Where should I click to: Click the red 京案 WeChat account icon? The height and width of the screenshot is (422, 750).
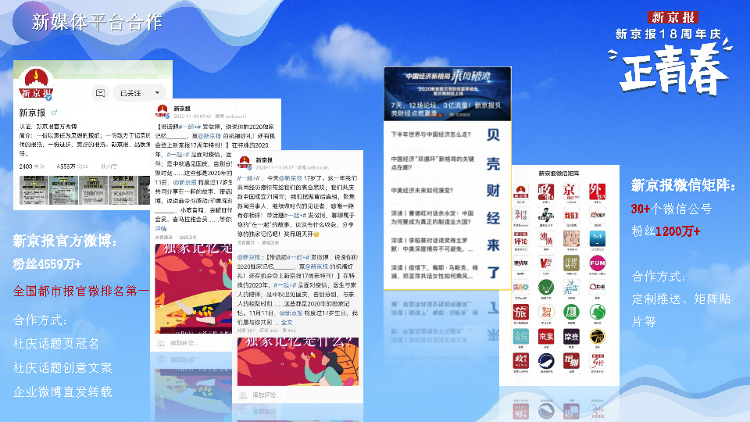click(x=545, y=336)
